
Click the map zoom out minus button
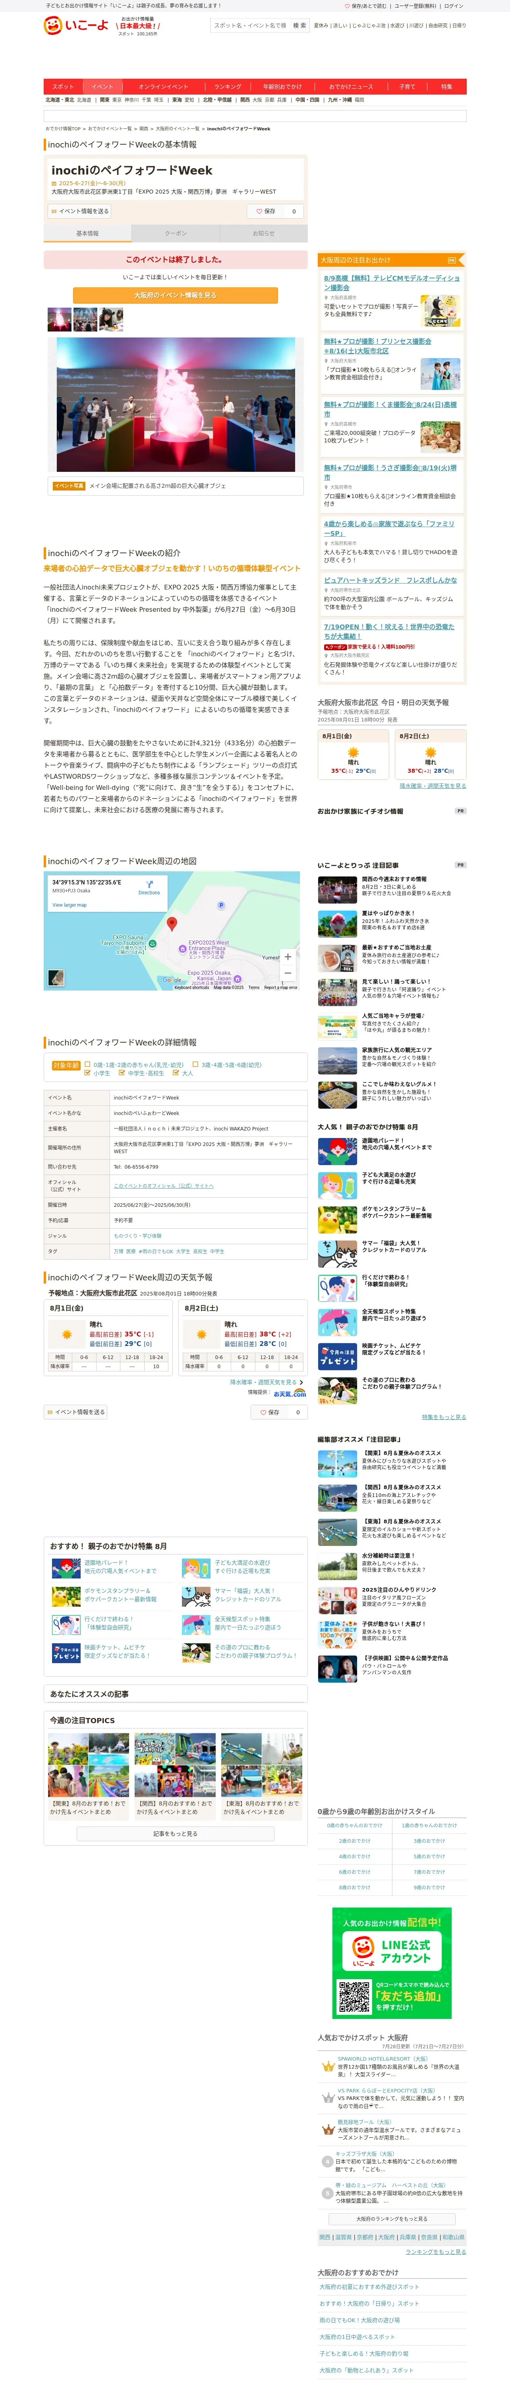[x=288, y=972]
